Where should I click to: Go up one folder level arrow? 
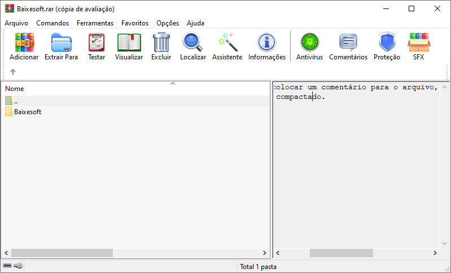(13, 72)
